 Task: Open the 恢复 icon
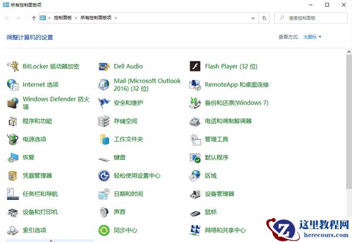coord(13,158)
